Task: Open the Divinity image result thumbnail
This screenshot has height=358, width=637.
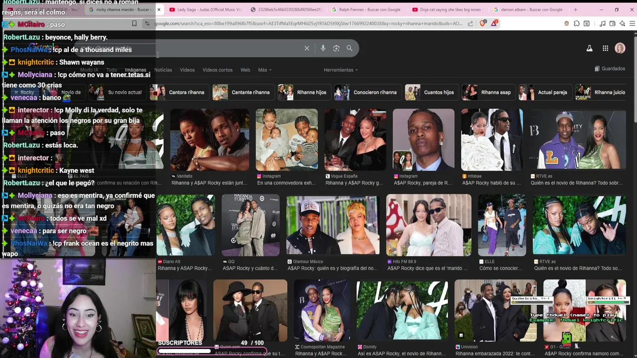Action: tap(402, 311)
